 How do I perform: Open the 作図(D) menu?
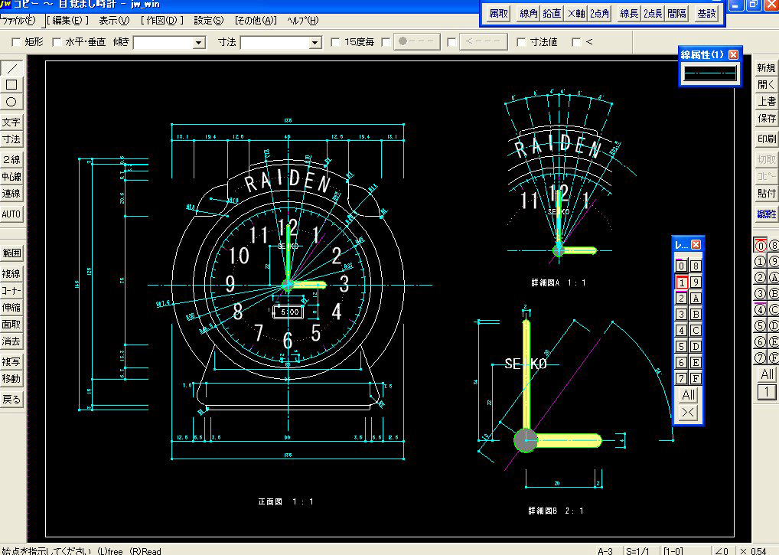(x=162, y=21)
